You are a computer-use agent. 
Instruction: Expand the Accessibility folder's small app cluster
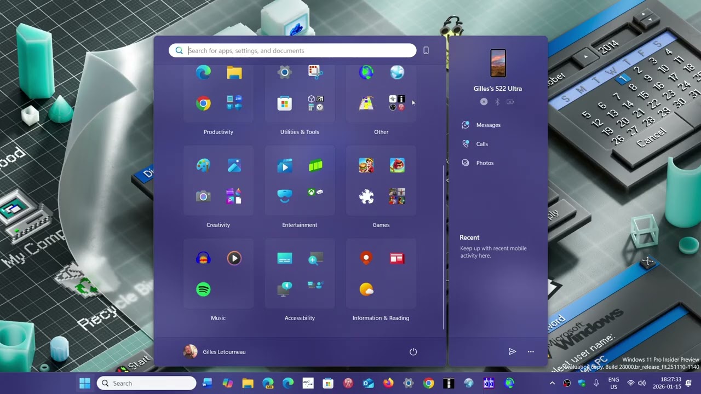point(315,286)
